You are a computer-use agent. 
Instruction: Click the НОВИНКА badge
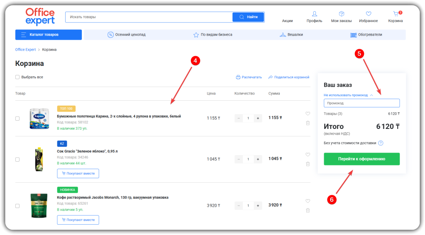point(68,190)
